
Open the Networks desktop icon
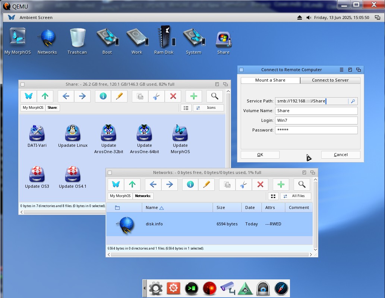tap(47, 41)
